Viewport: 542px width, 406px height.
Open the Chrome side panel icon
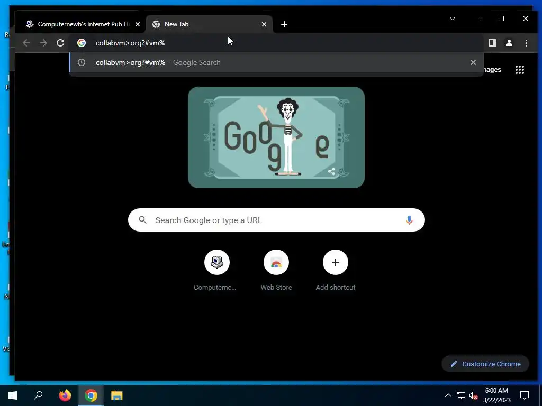492,43
